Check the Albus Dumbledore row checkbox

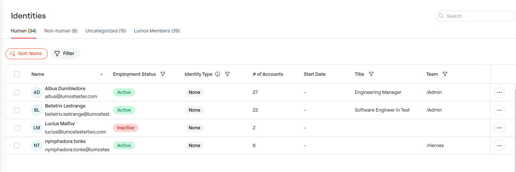click(x=17, y=92)
